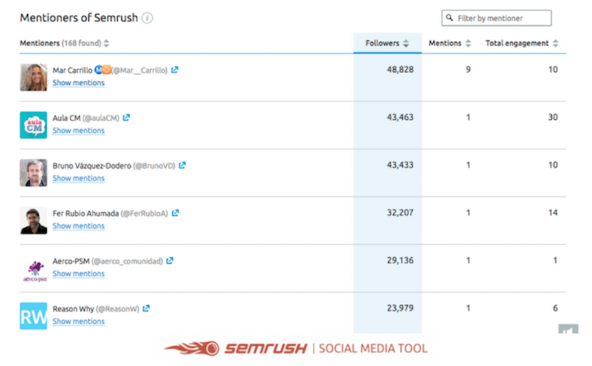Click the search magnifier icon in filter box
The height and width of the screenshot is (366, 592).
(450, 17)
